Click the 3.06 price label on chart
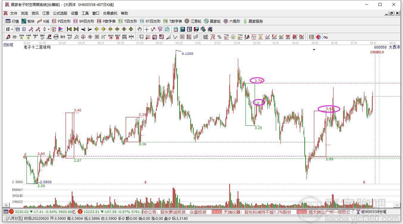Screen dimensions: 403x224 [143, 144]
